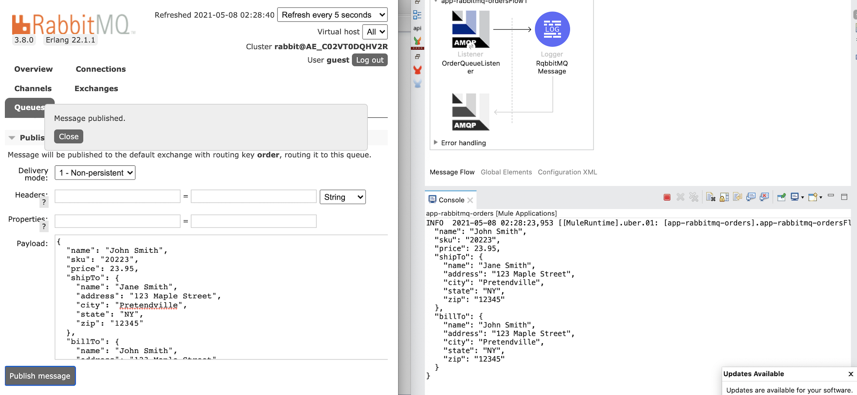Image resolution: width=857 pixels, height=395 pixels.
Task: Click the outline view icon in the side strip
Action: 417,15
